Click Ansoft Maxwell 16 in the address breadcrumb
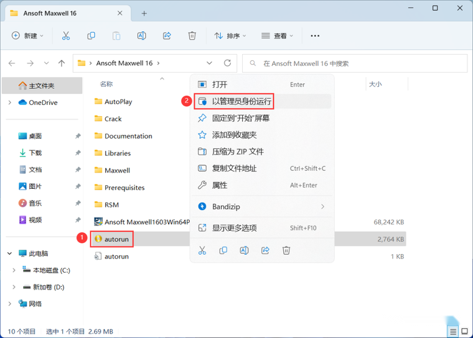The width and height of the screenshot is (473, 338). pyautogui.click(x=124, y=63)
